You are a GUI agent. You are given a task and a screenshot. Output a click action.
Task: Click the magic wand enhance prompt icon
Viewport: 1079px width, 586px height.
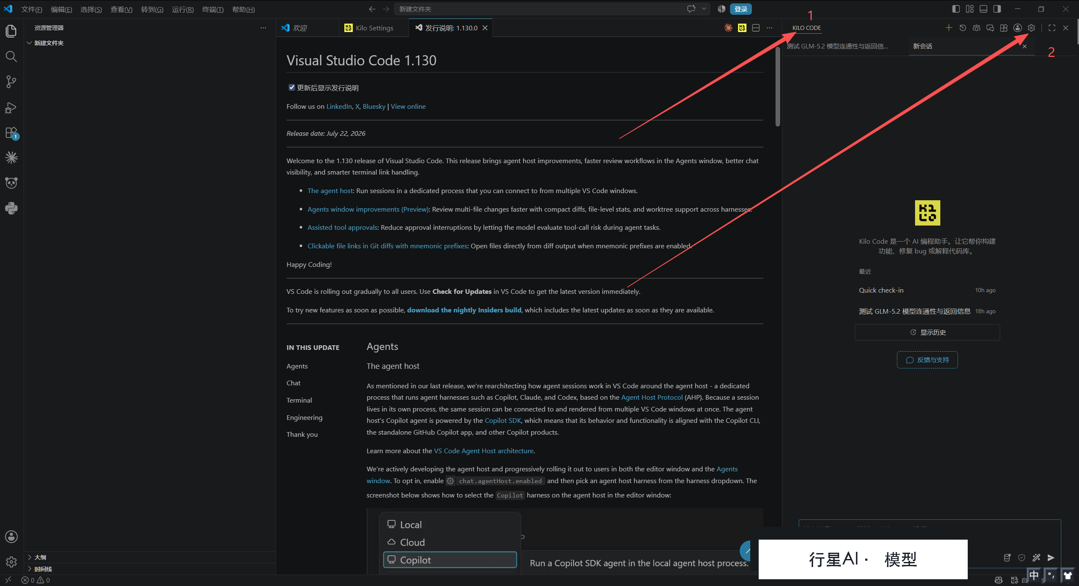(1036, 558)
